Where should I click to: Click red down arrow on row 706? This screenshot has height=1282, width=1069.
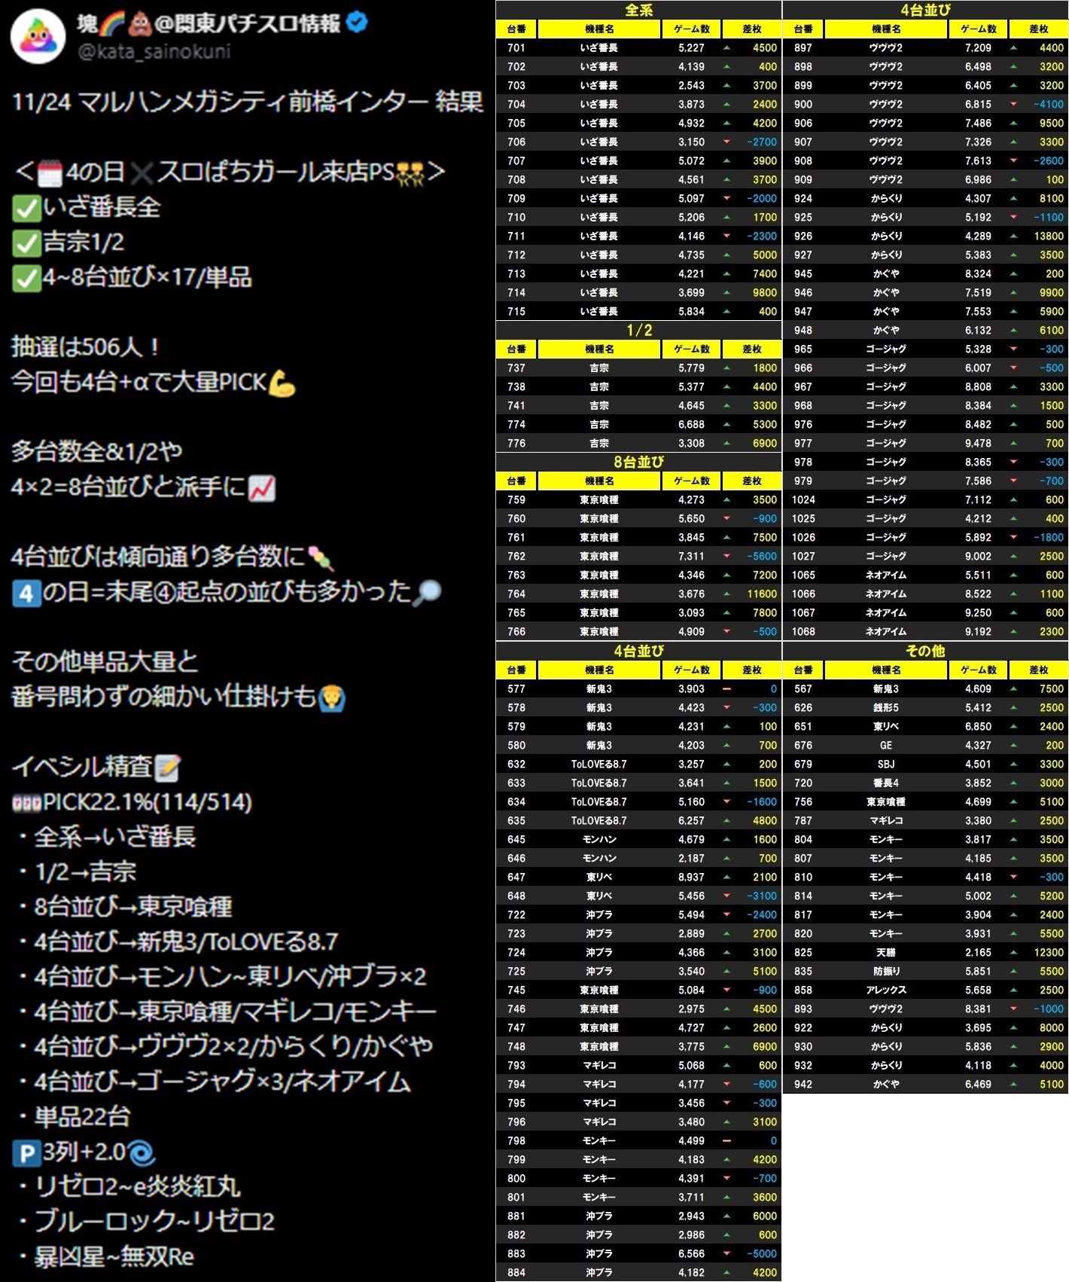click(x=726, y=142)
